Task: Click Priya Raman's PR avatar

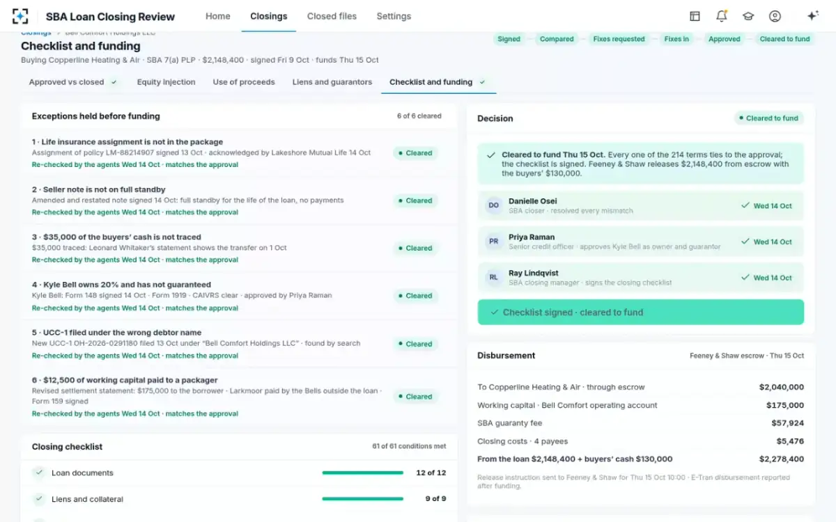Action: click(493, 242)
